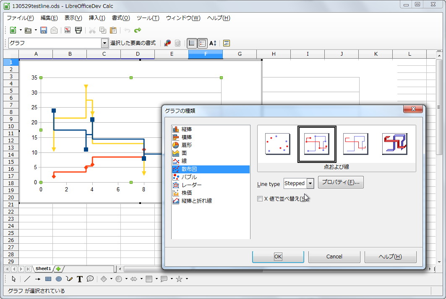
Task: Click the ヘルプ(H) button in dialog
Action: point(390,257)
